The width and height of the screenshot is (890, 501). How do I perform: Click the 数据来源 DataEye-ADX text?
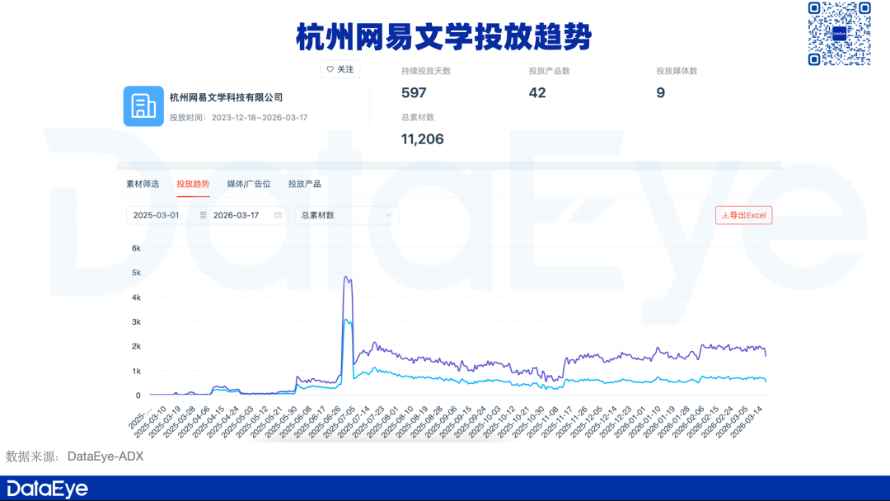[74, 457]
